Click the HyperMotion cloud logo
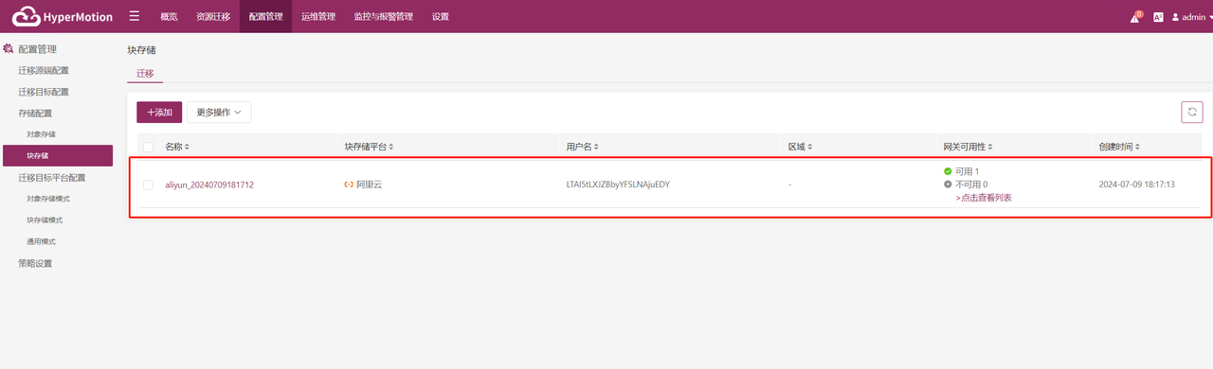The height and width of the screenshot is (369, 1213). (x=26, y=16)
